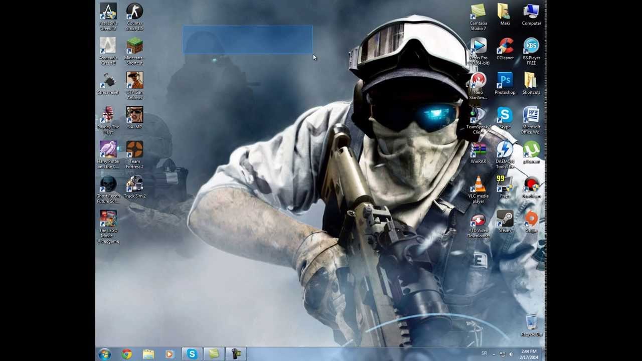Show hidden system tray icons
This screenshot has width=642, height=361.
point(494,354)
